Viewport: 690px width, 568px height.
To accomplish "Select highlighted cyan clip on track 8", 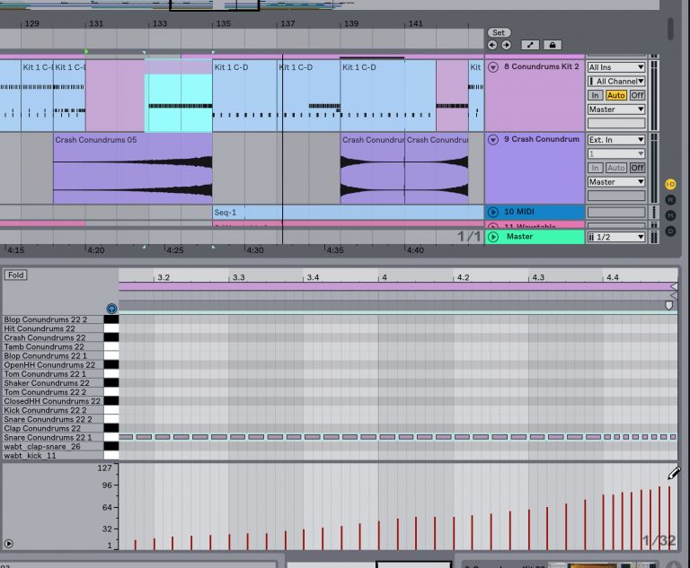I will click(179, 97).
